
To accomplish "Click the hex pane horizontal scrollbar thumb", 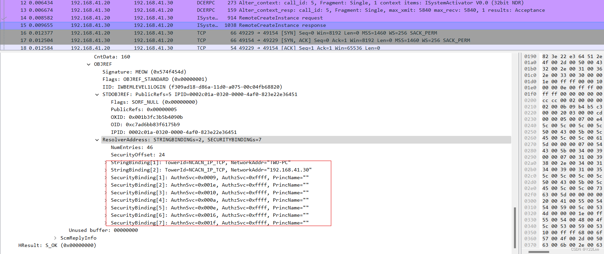I will (539, 252).
